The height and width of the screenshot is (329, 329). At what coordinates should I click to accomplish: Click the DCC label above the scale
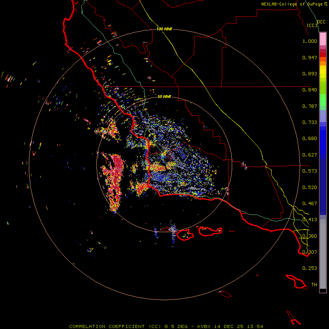[321, 22]
